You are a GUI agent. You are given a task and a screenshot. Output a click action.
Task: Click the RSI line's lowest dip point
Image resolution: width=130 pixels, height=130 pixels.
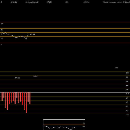tap(26, 40)
